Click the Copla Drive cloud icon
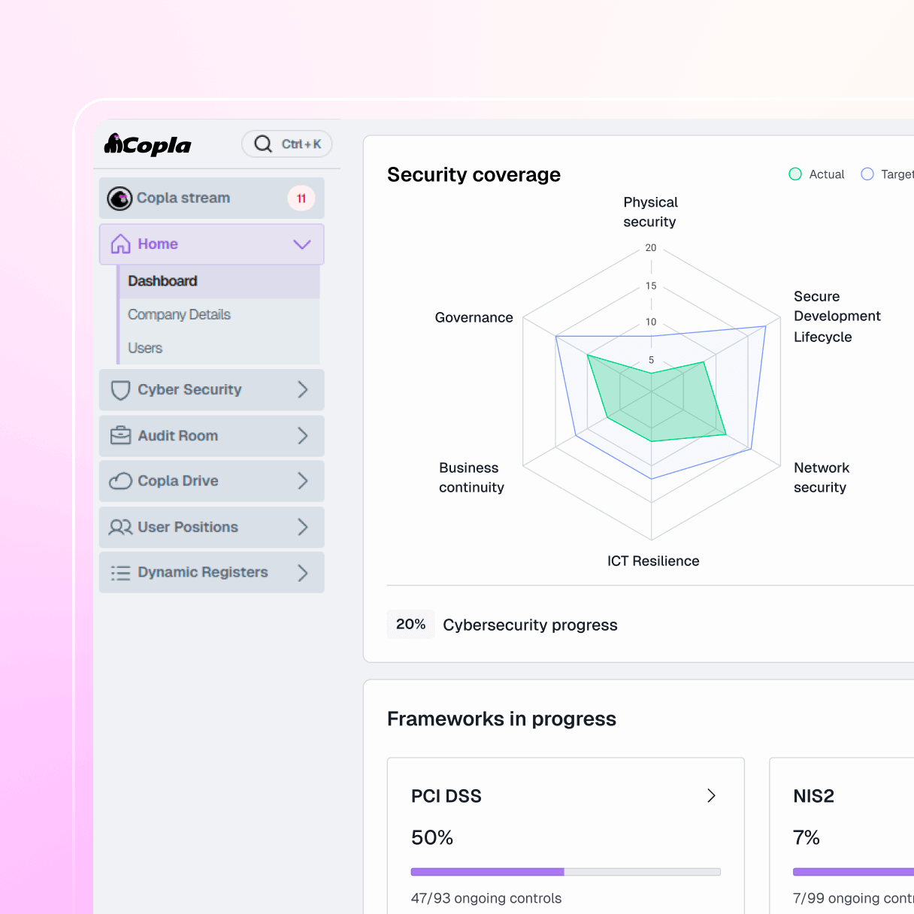 [x=120, y=481]
